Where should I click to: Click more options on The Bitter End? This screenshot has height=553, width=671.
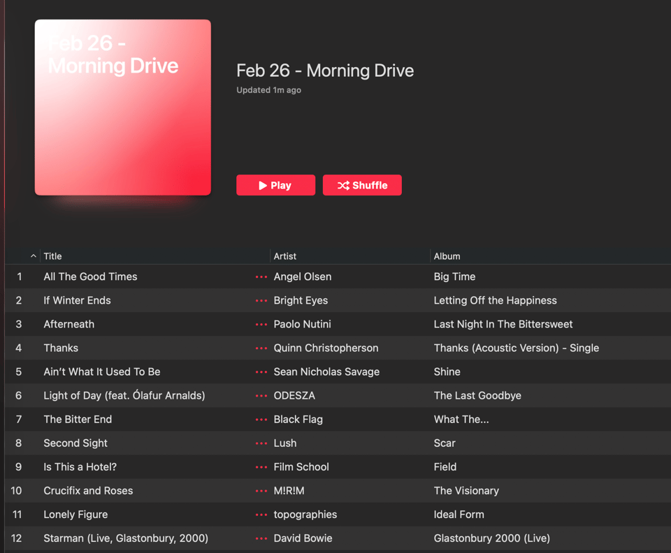(261, 420)
